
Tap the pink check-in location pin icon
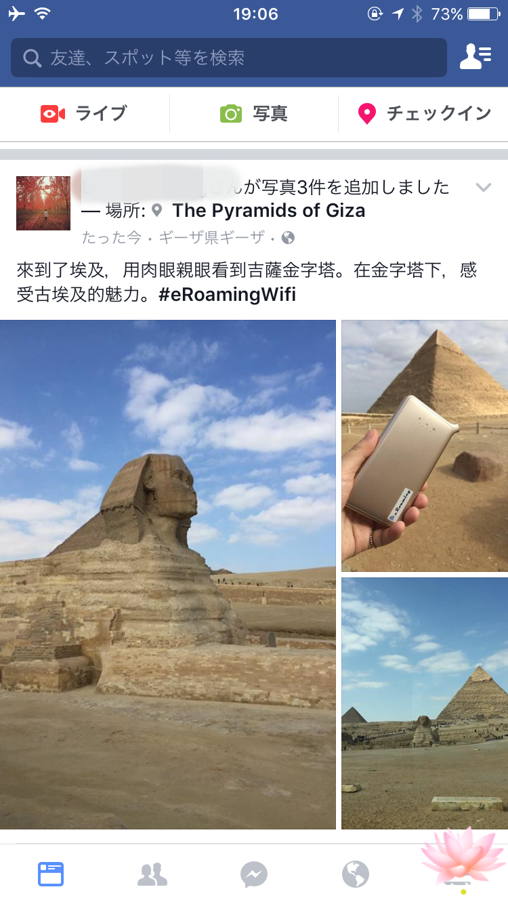[366, 114]
